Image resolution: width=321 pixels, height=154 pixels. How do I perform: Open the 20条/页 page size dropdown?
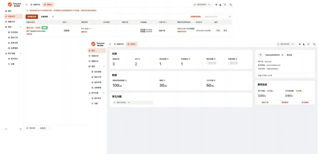(45, 128)
